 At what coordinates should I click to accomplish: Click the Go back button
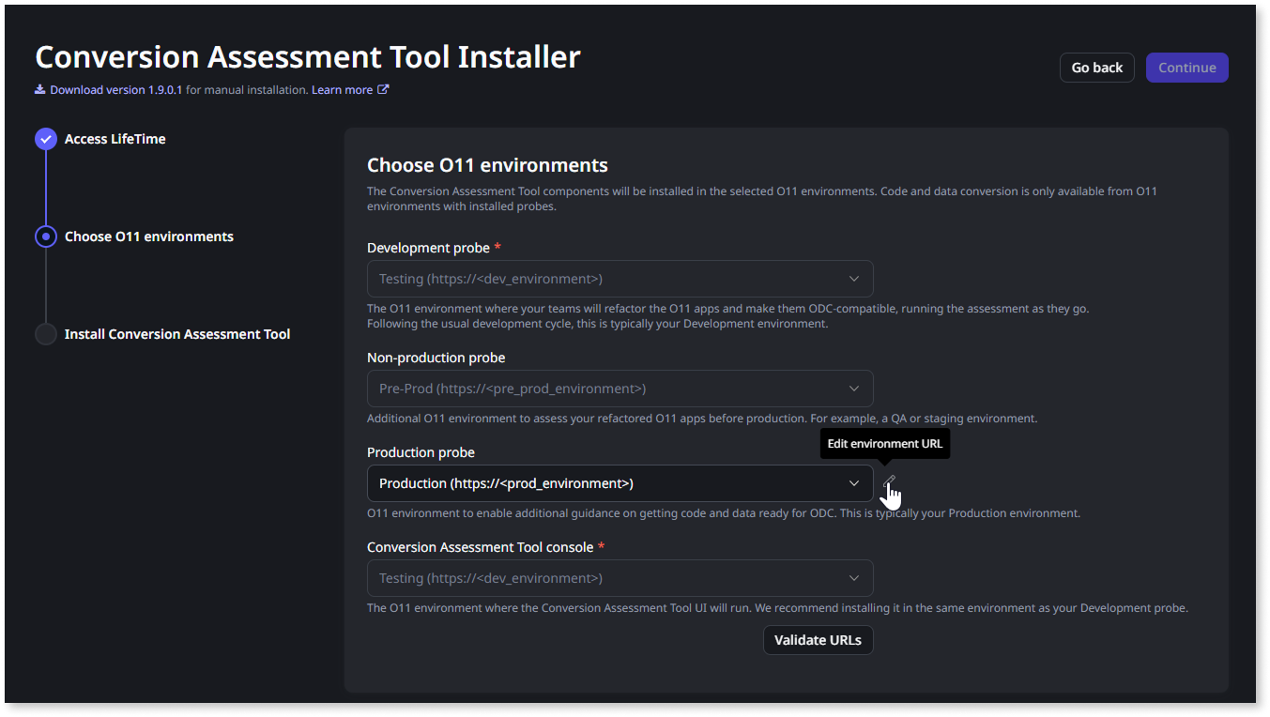(x=1096, y=67)
